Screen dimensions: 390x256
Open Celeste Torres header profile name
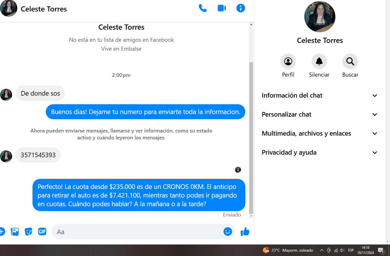click(44, 9)
